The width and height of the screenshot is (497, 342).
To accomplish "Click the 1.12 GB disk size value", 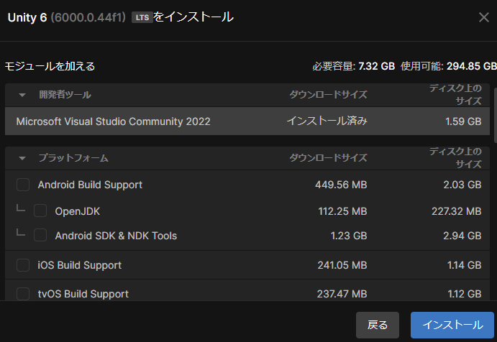I will pos(465,294).
